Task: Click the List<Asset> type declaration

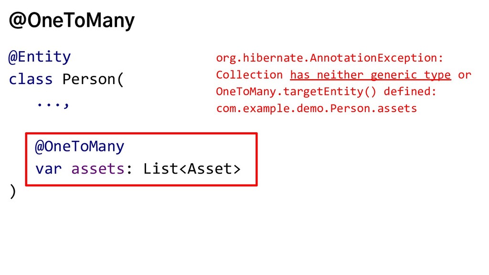Action: click(192, 169)
